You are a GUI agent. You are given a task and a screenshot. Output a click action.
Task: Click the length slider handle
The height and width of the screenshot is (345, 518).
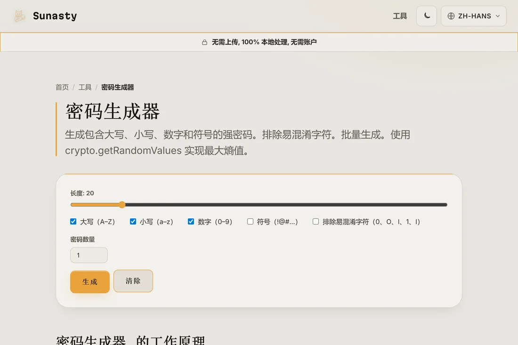(x=122, y=205)
